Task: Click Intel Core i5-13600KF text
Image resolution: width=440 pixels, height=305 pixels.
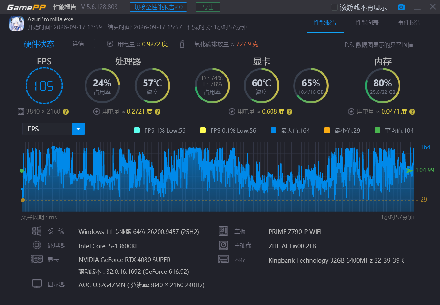Action: (108, 246)
